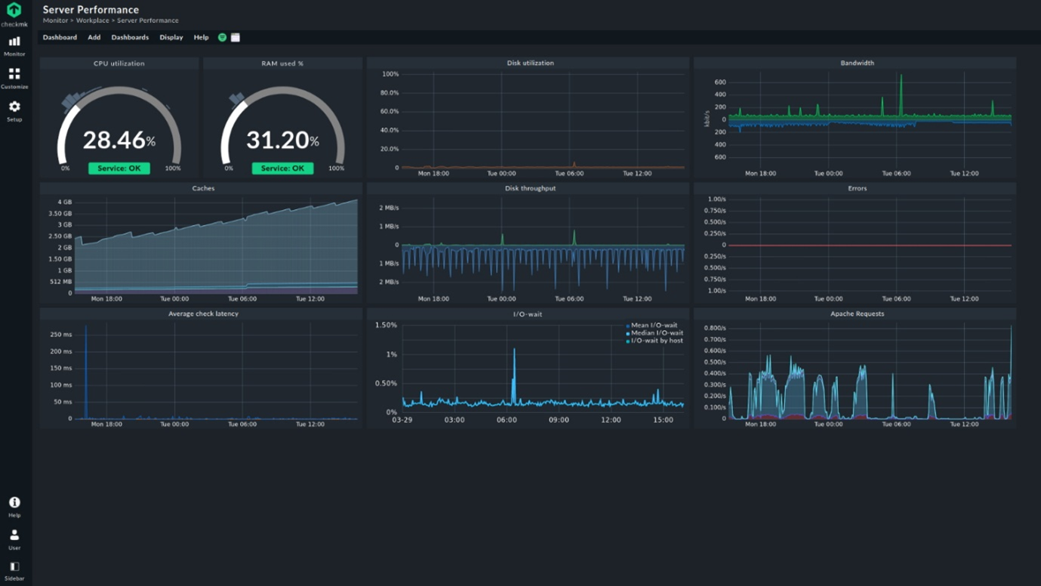Open the Help menu in the top bar
Viewport: 1041px width, 586px height.
[x=201, y=36]
